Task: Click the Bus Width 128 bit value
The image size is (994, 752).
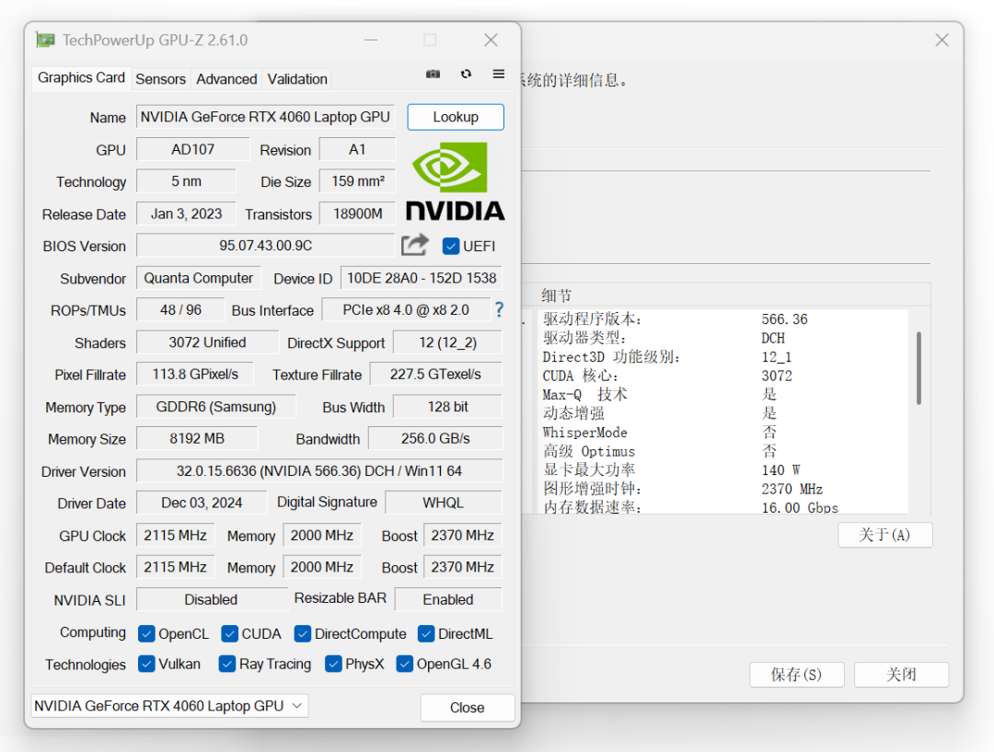Action: (x=447, y=407)
